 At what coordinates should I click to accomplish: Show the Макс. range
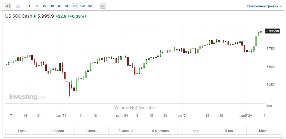click(264, 131)
